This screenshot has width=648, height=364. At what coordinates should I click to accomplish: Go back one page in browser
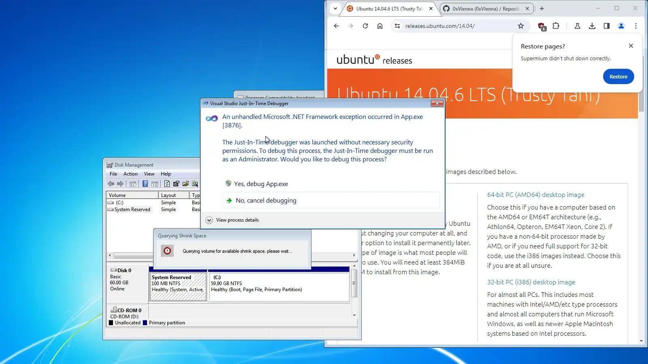coord(336,26)
